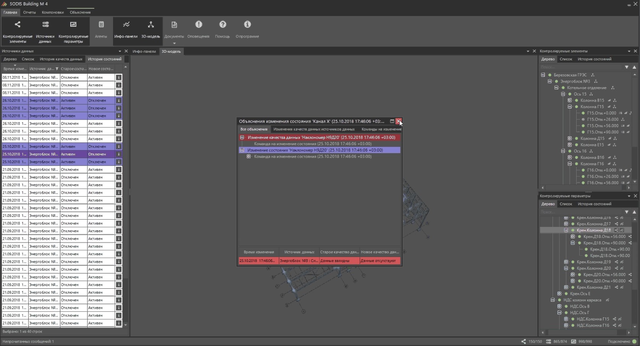This screenshot has height=346, width=640.
Task: Open Контролируемые элементы ribbon button
Action: [x=18, y=31]
